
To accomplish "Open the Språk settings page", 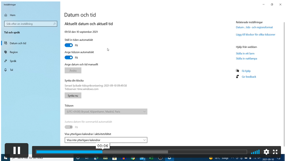I will (13, 61).
